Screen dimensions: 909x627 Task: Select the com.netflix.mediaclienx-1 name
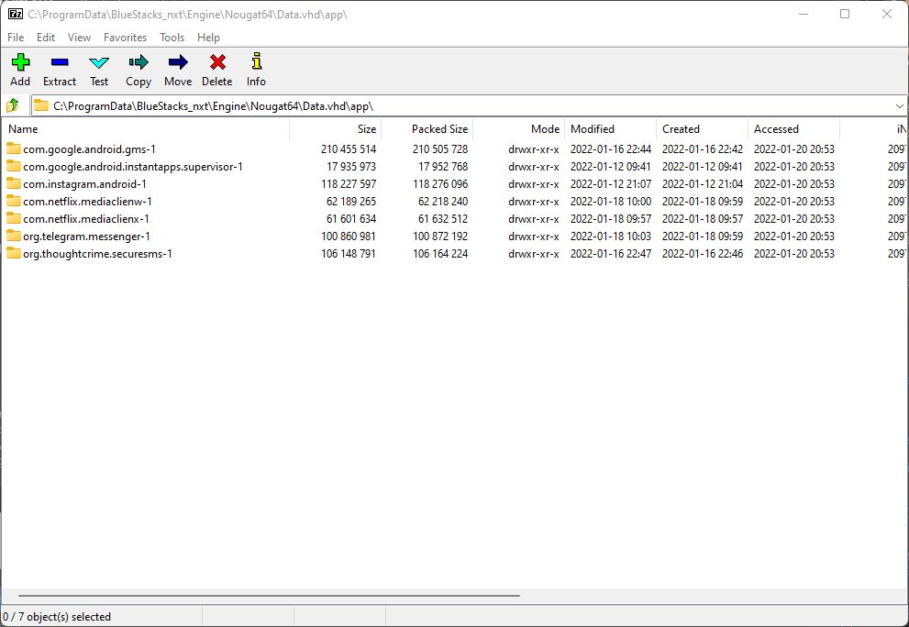86,218
